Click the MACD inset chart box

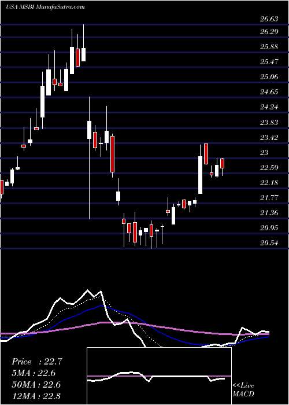(160, 376)
